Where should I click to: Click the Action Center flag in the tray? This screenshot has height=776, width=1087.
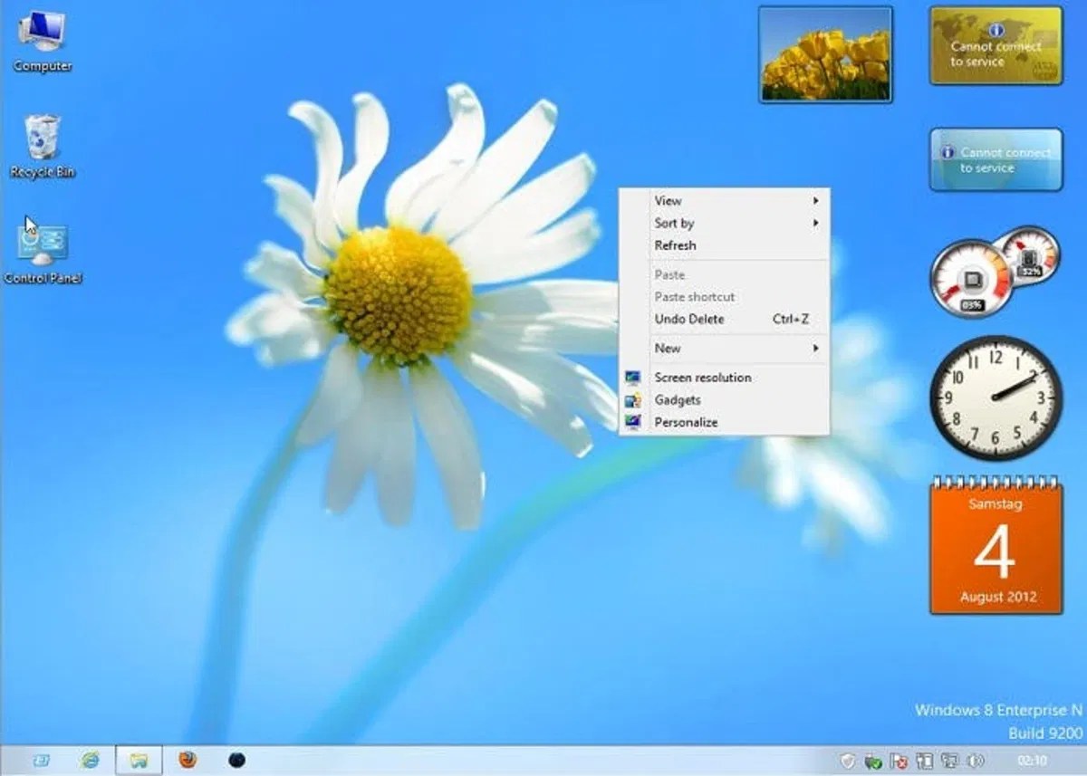pyautogui.click(x=899, y=762)
